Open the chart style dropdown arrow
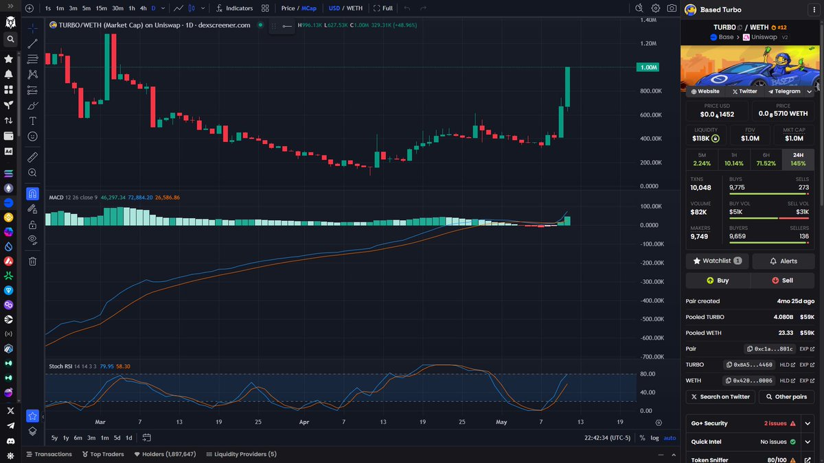Image resolution: width=824 pixels, height=463 pixels. tap(202, 8)
